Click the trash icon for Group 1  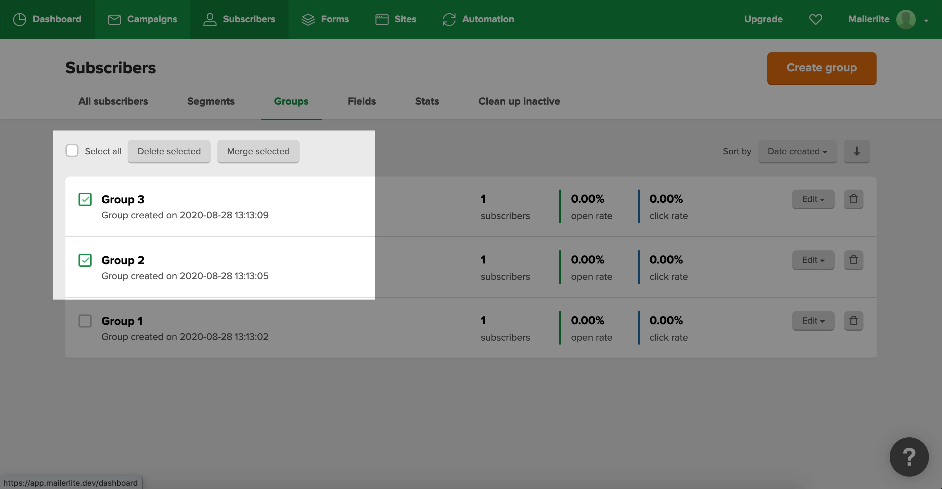point(853,321)
